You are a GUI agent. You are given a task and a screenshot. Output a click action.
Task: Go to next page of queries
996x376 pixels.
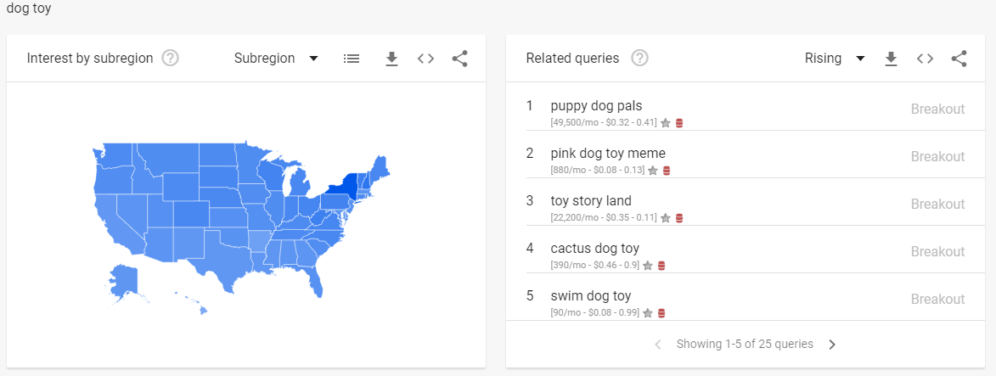pos(833,345)
